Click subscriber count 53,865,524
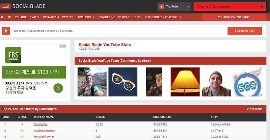Viewport: 270px width, 140px height. click(160, 131)
